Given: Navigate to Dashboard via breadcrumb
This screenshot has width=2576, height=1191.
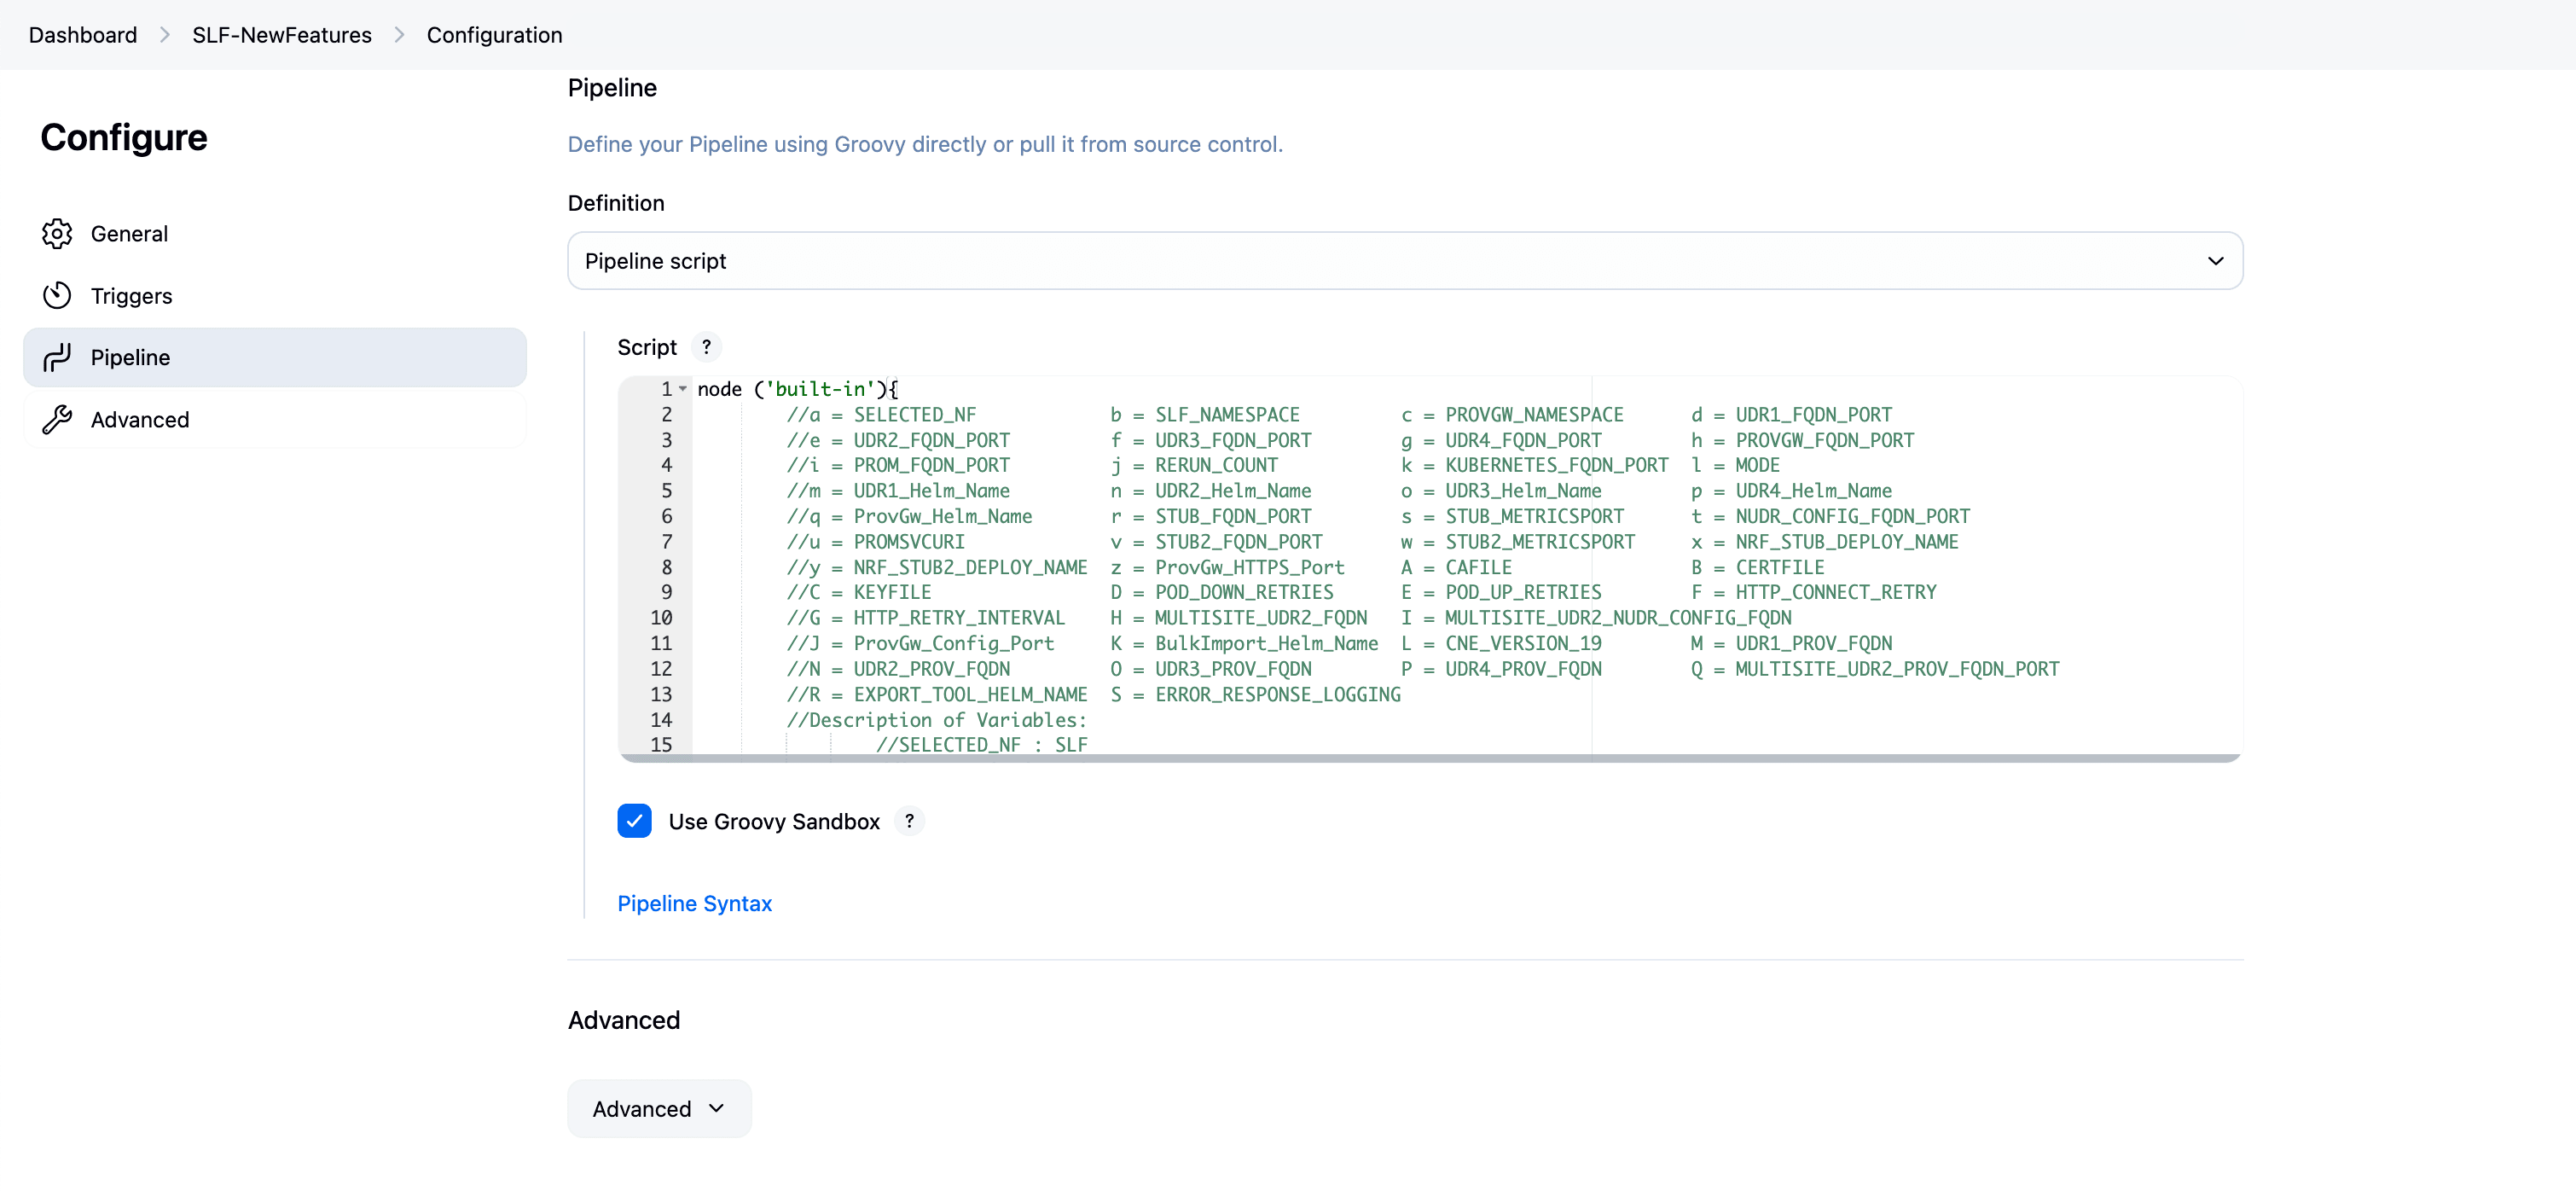Looking at the screenshot, I should pos(83,34).
